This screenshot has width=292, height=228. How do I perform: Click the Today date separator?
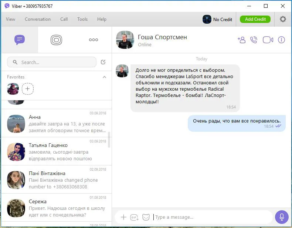click(x=201, y=59)
